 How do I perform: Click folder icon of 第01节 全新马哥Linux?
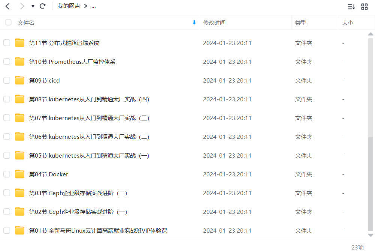[x=19, y=230]
